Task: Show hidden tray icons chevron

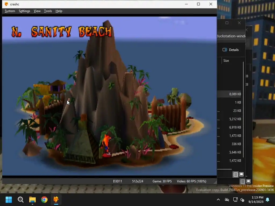Action: pyautogui.click(x=218, y=200)
